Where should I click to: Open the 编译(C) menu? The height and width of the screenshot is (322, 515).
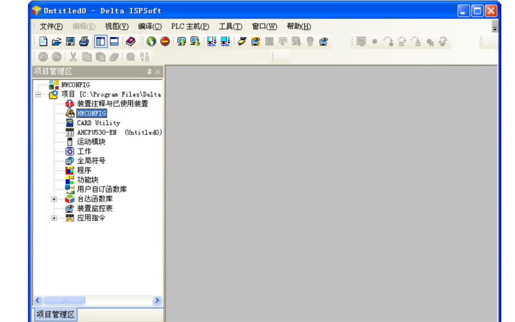150,26
